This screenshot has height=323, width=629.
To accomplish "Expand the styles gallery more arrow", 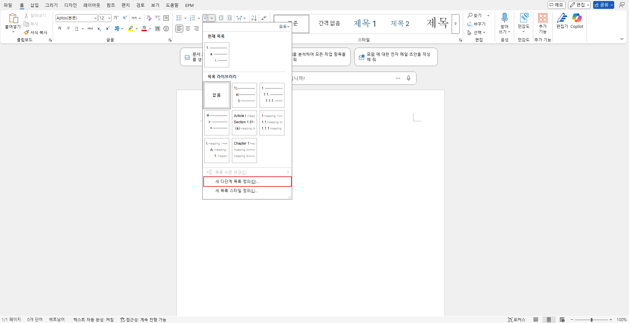I will [455, 24].
